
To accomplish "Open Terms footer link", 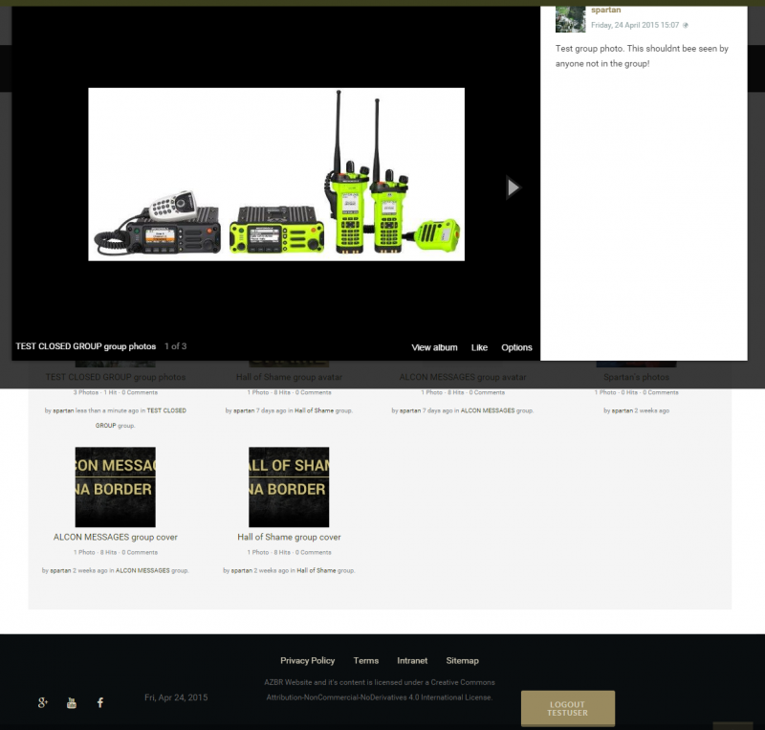I will point(366,660).
